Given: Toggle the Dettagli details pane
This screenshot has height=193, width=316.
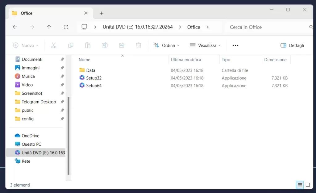Looking at the screenshot, I should (x=292, y=45).
